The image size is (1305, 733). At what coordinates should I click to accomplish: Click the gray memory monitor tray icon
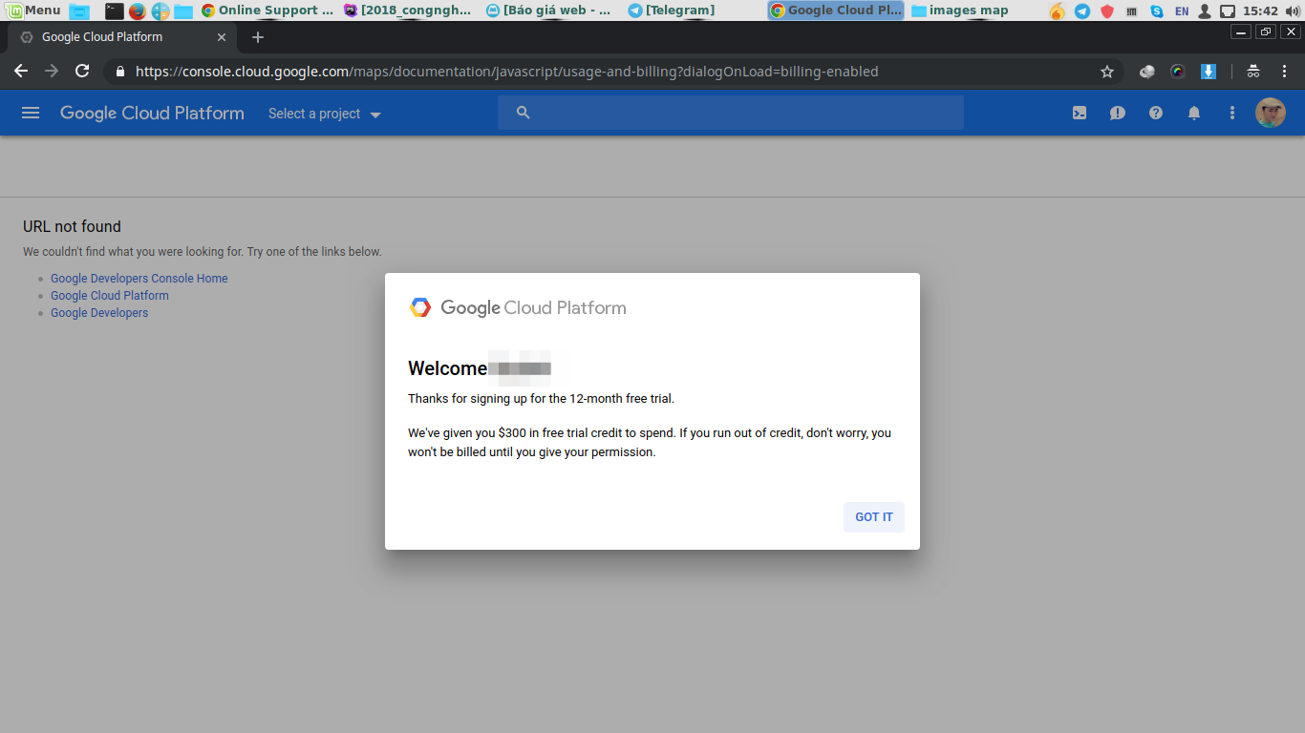click(1132, 11)
